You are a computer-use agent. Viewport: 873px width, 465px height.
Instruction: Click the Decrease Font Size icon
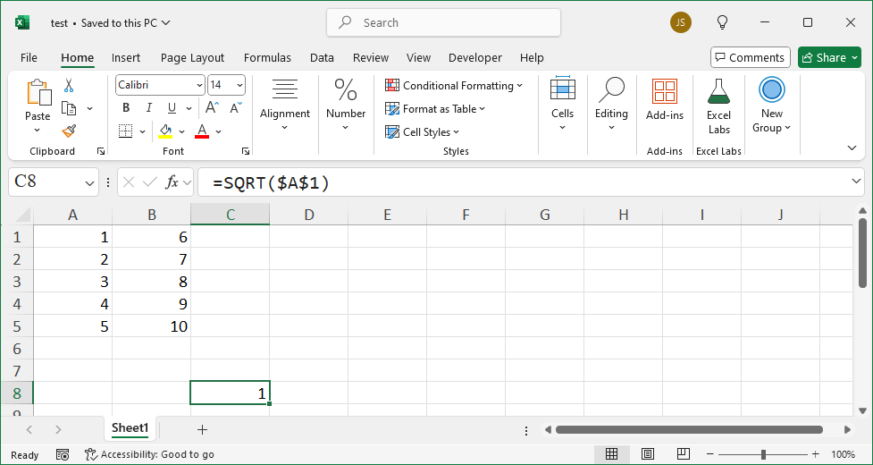(x=236, y=107)
